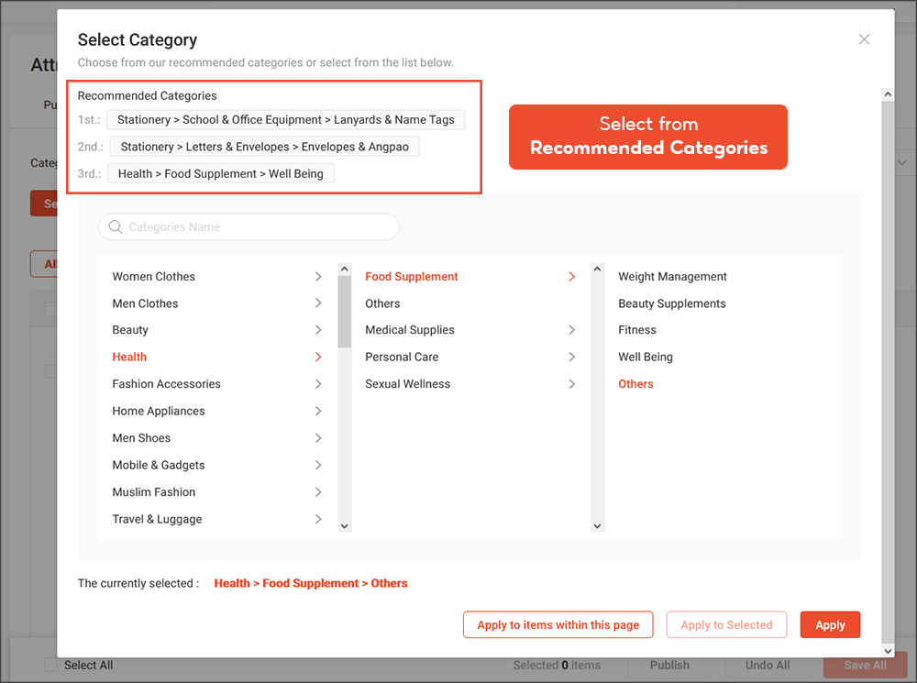The height and width of the screenshot is (683, 917).
Task: Close the Select Category dialog
Action: [x=863, y=39]
